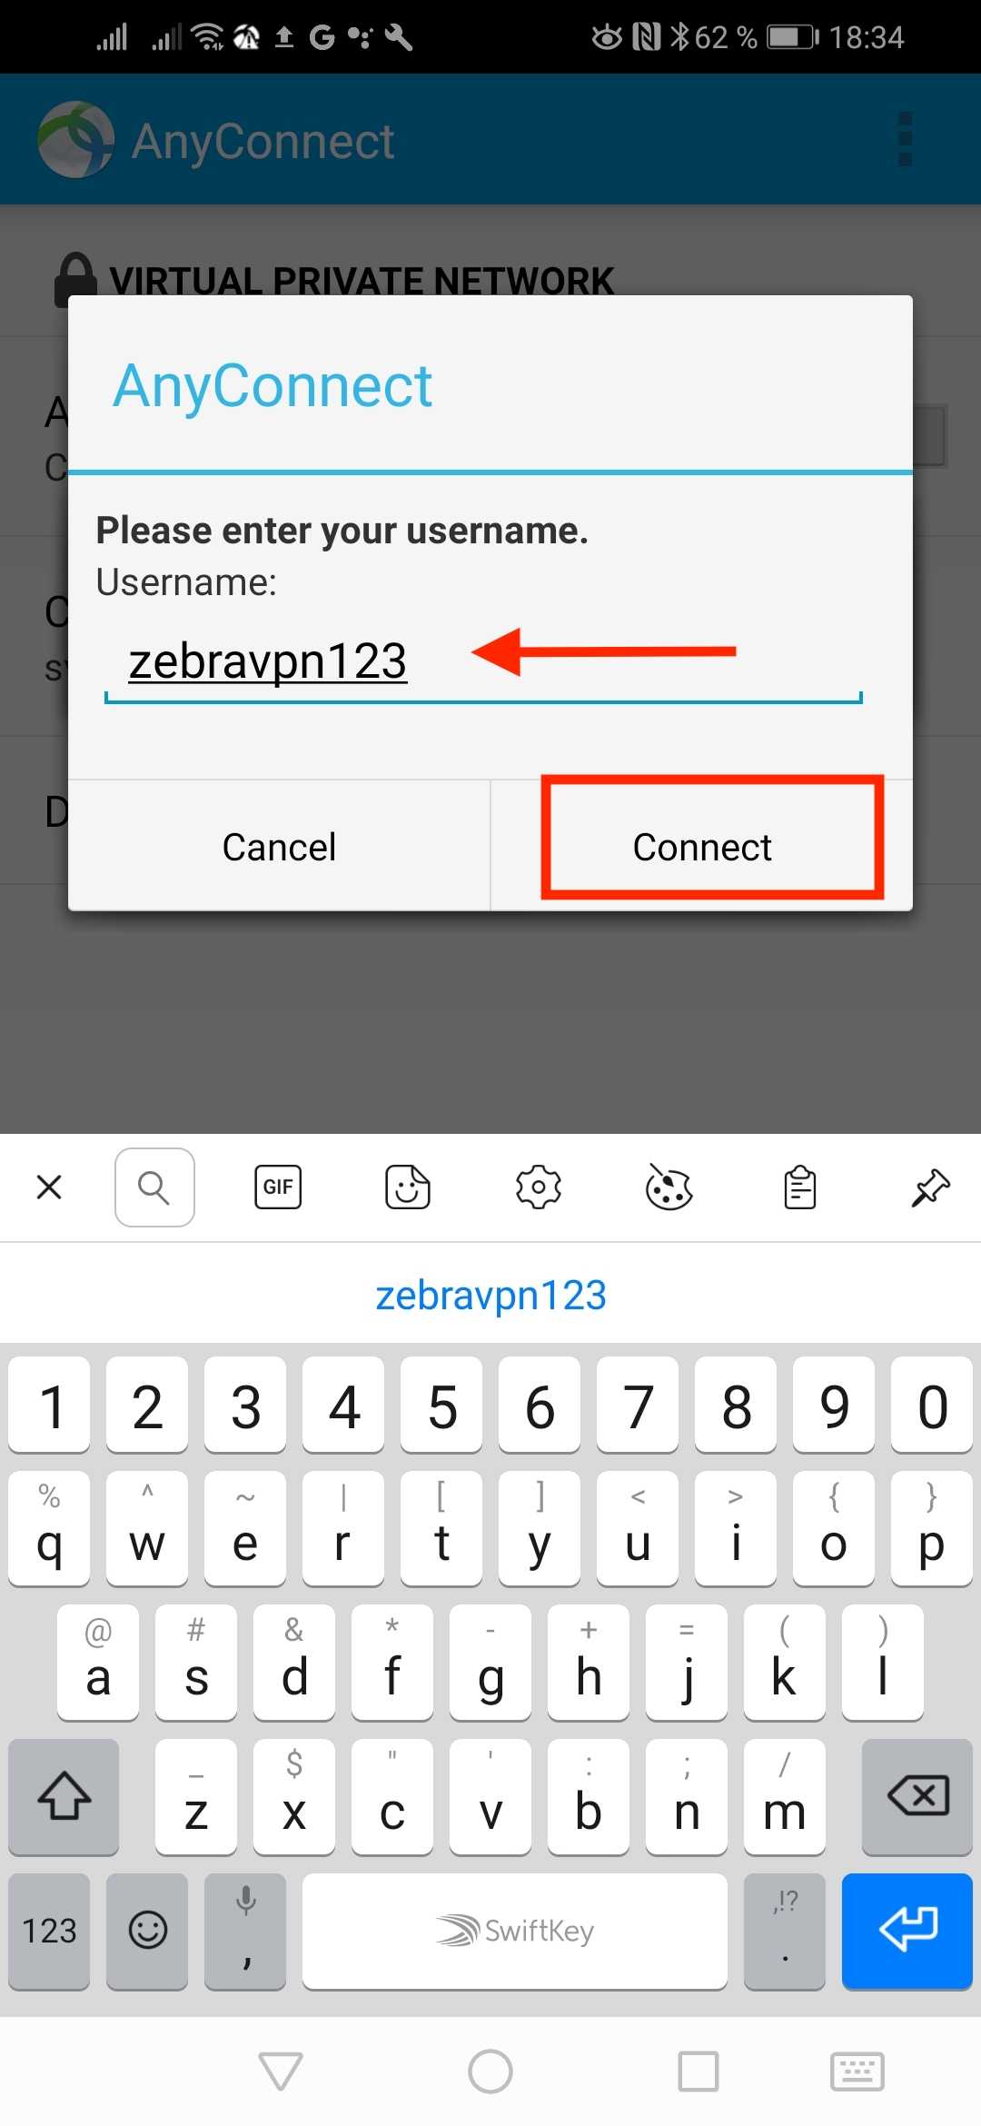This screenshot has width=981, height=2126.
Task: Focus the Username input field
Action: click(482, 663)
